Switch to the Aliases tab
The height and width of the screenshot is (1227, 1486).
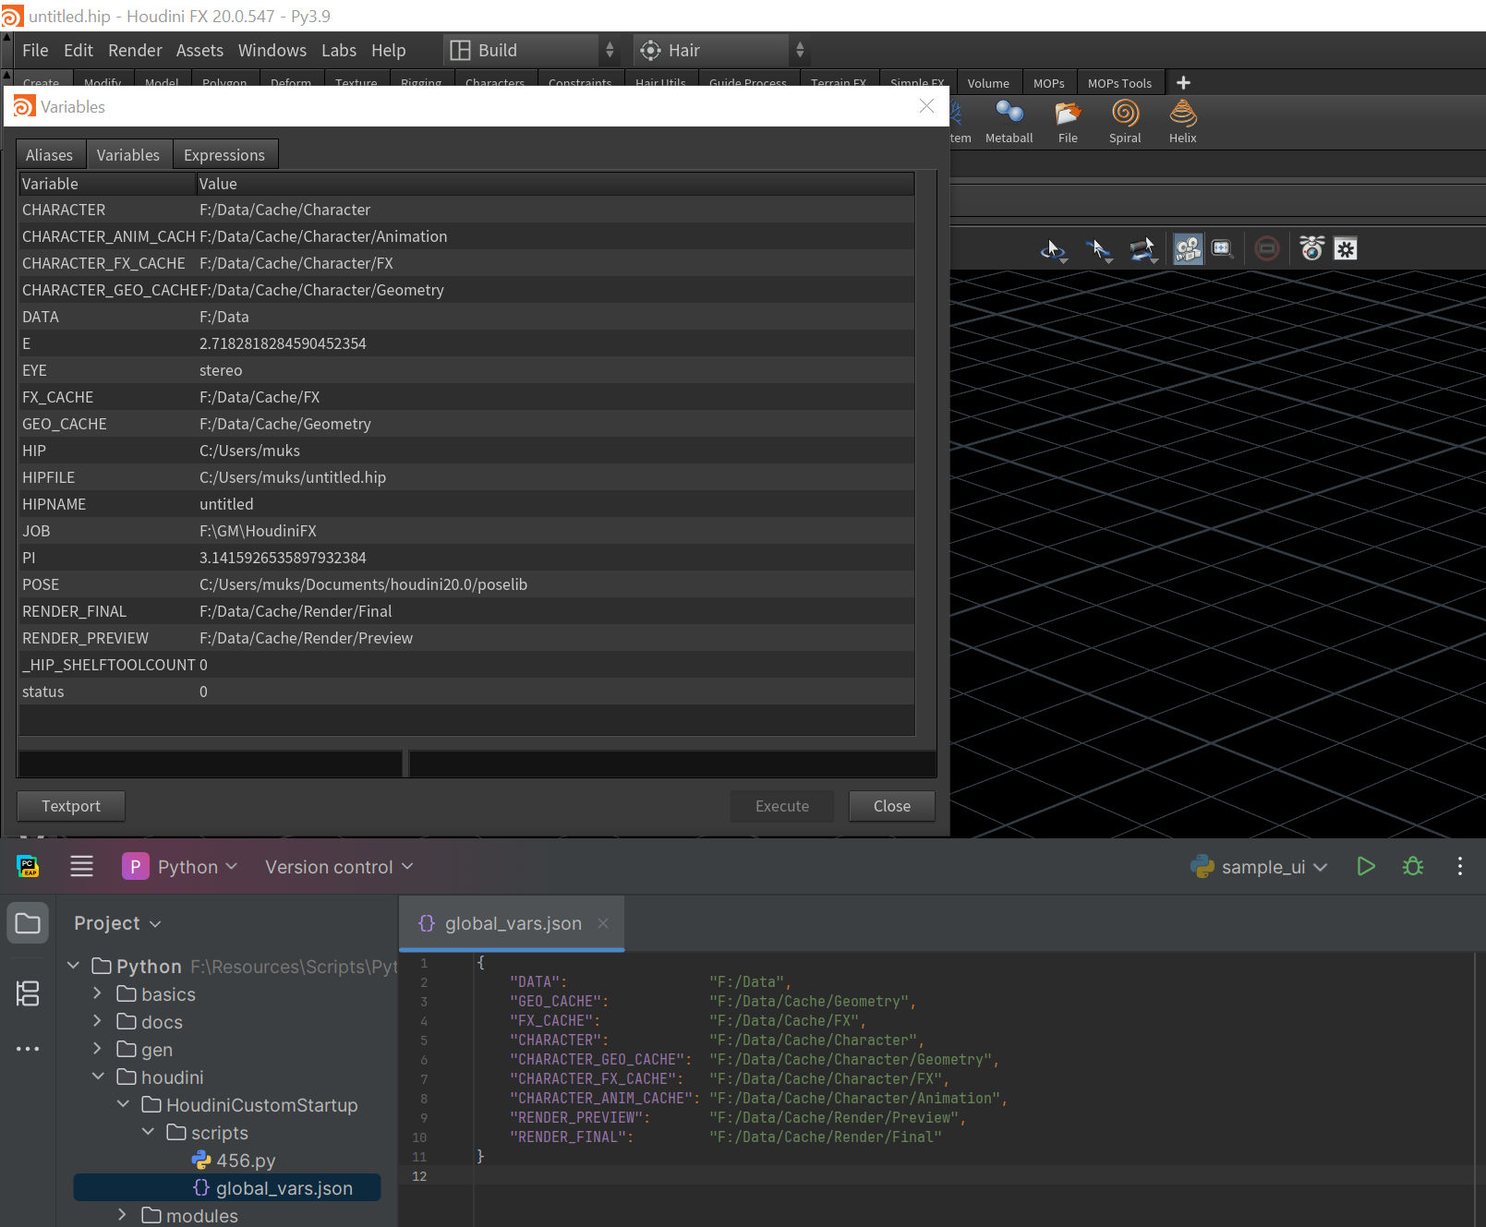pyautogui.click(x=50, y=155)
